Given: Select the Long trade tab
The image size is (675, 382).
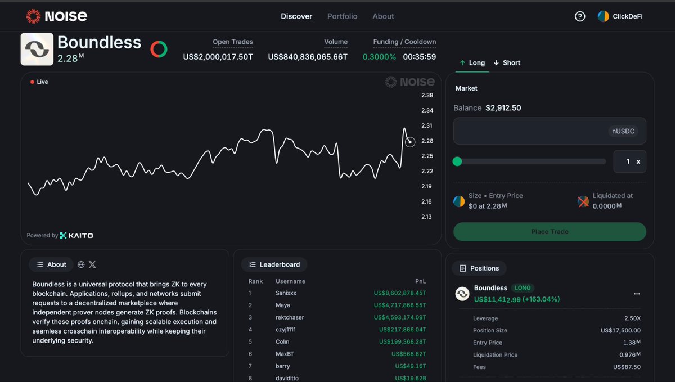Looking at the screenshot, I should pyautogui.click(x=472, y=62).
